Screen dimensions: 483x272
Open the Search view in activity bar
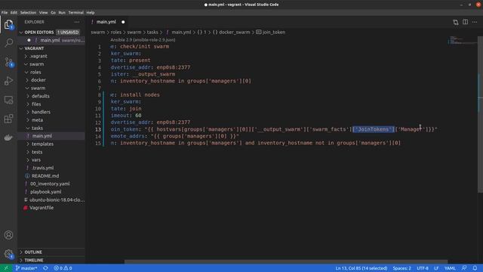coord(8,42)
